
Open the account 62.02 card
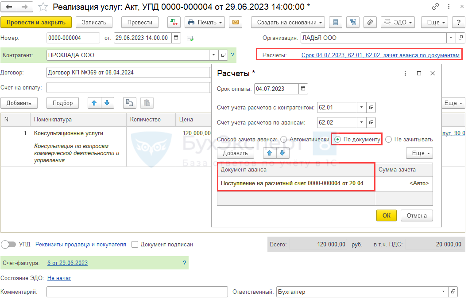coord(371,122)
